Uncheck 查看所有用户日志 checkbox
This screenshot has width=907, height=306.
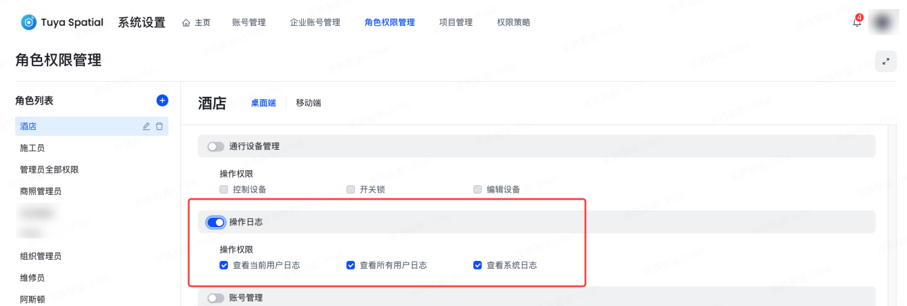coord(351,265)
